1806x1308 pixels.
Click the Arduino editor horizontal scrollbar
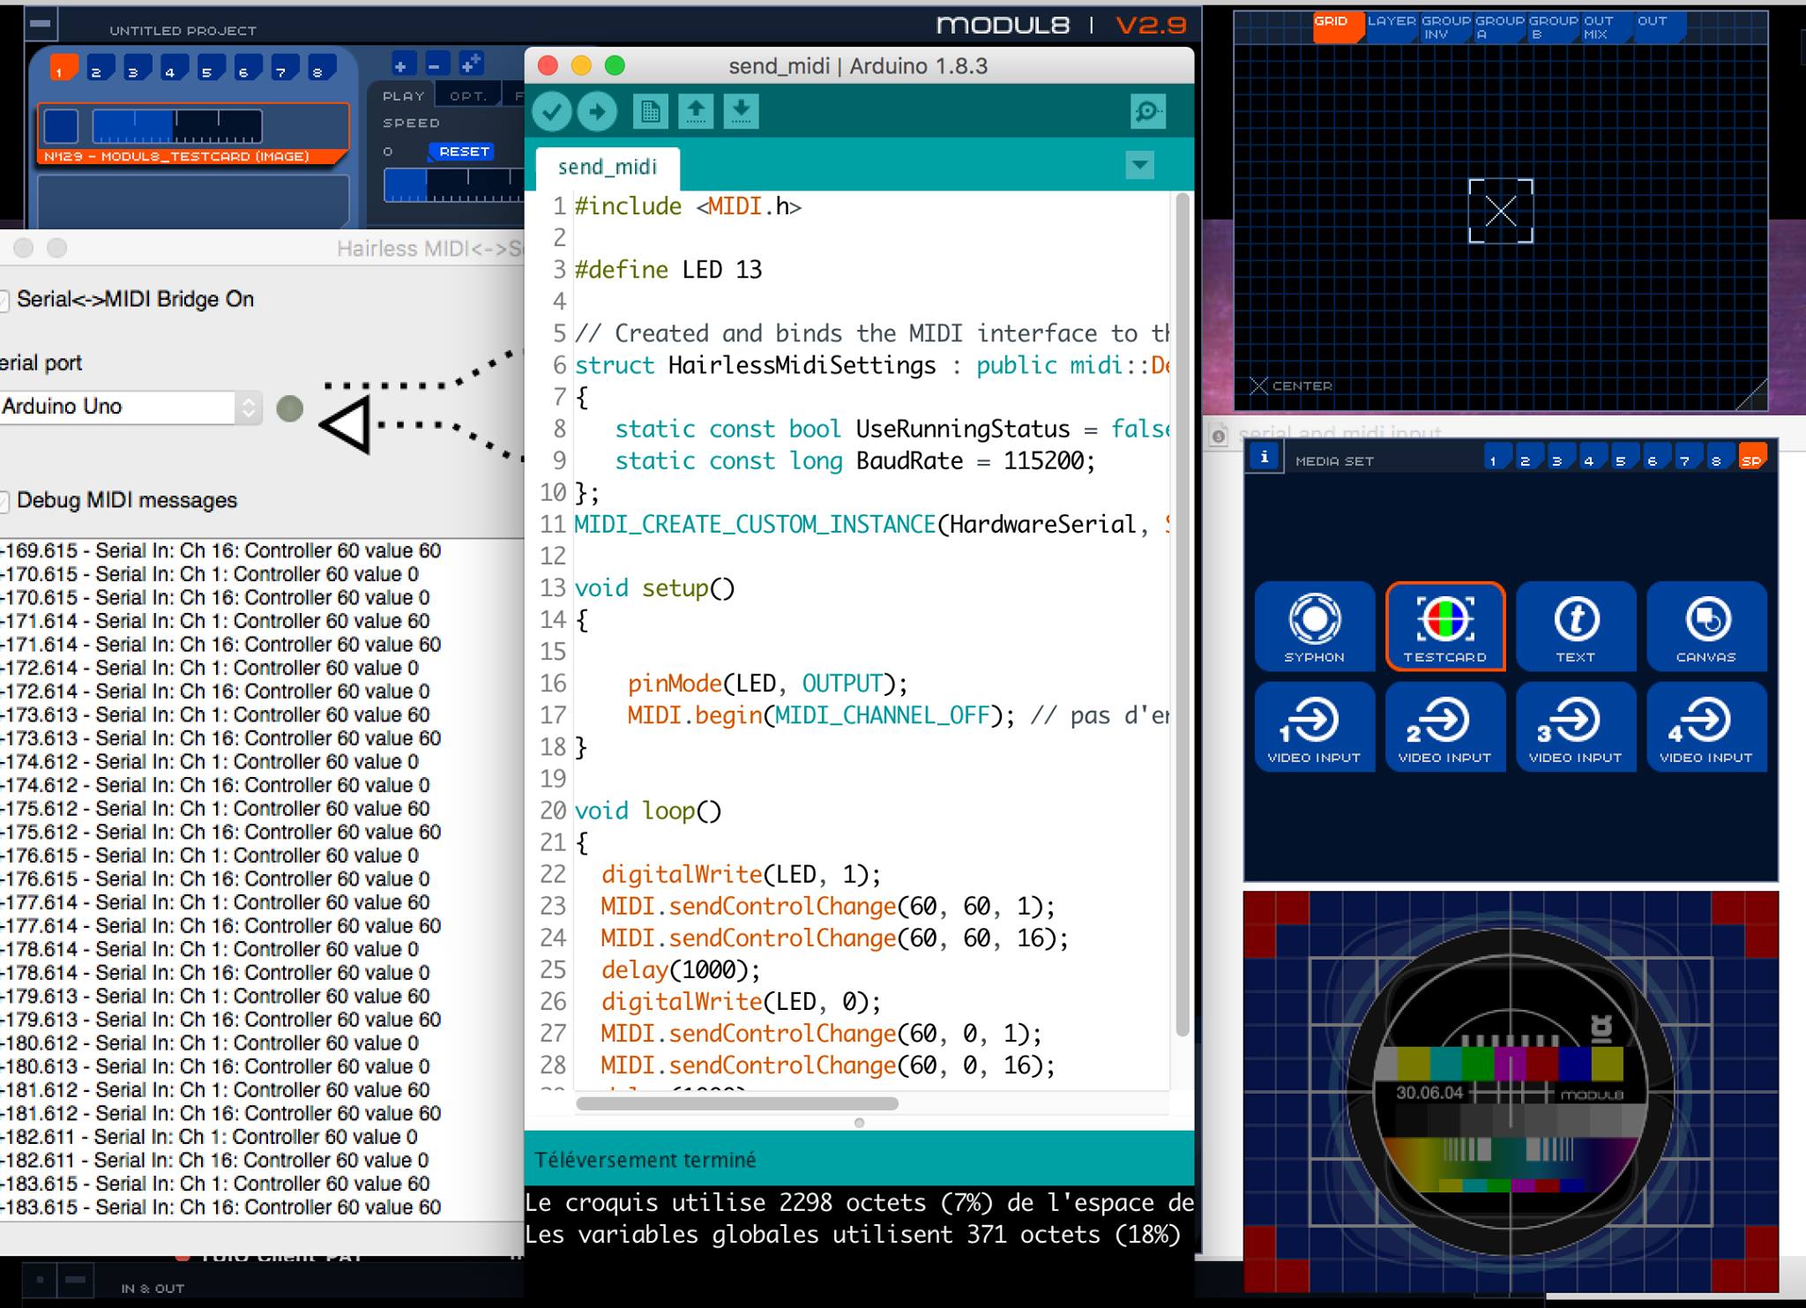[737, 1103]
